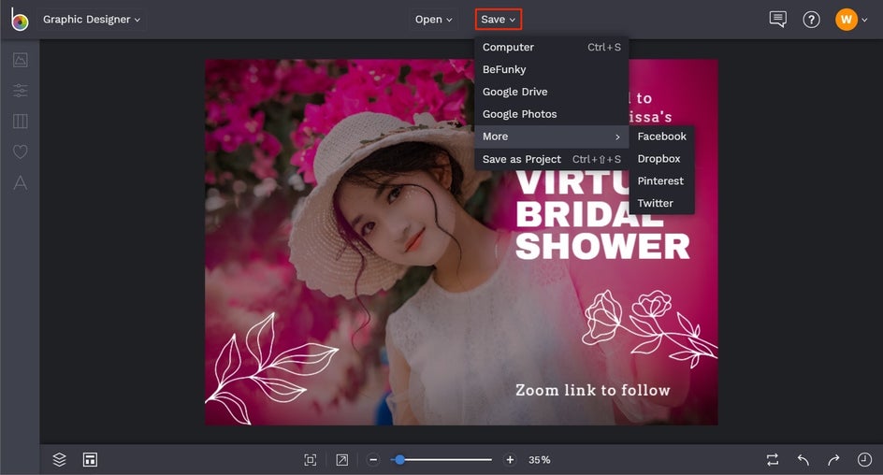This screenshot has height=475, width=883.
Task: Open the history clock icon
Action: point(864,460)
